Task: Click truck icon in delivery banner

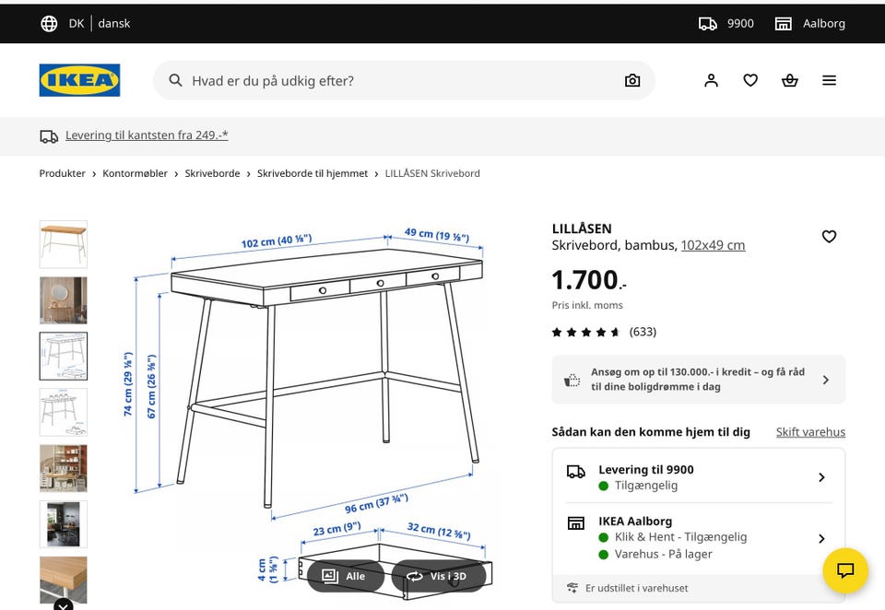Action: pyautogui.click(x=49, y=136)
